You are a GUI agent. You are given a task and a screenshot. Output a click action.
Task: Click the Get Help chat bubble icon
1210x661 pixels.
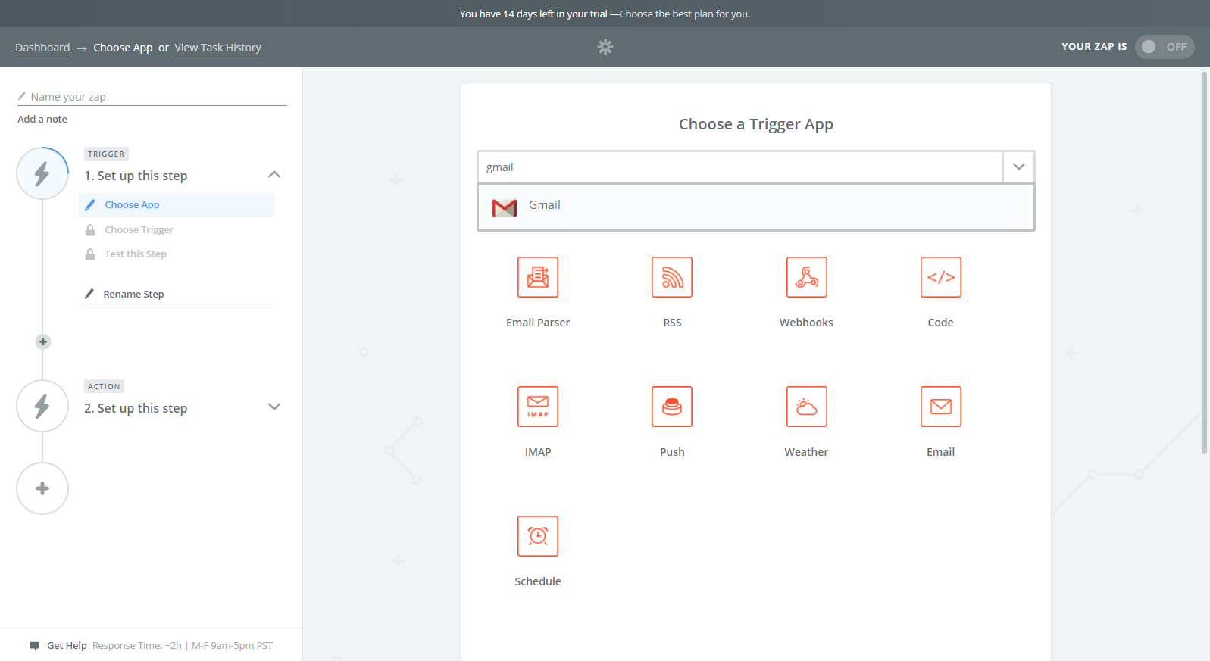point(34,646)
